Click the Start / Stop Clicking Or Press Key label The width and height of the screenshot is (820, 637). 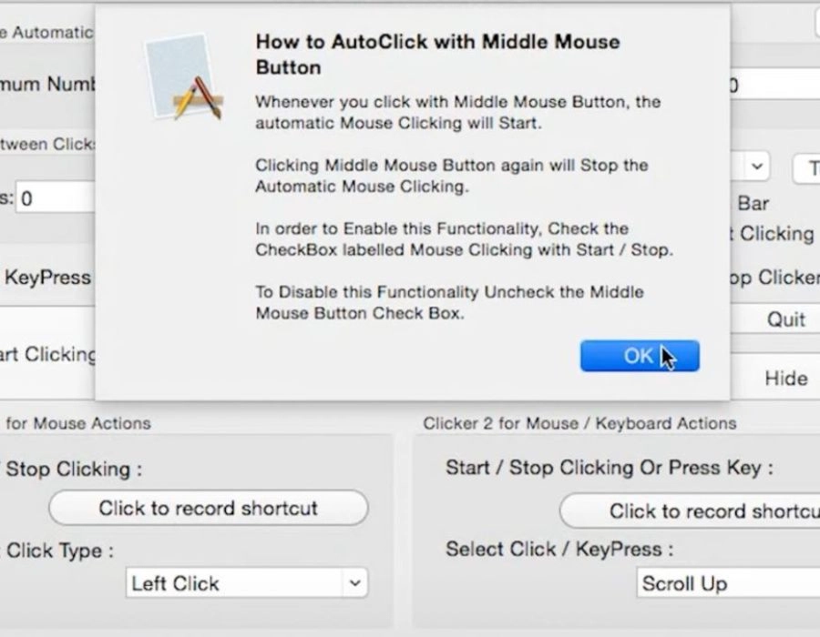pos(609,468)
